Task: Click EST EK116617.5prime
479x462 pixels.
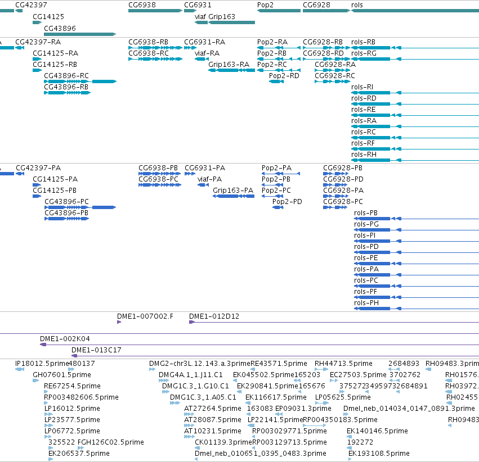Action: click(x=249, y=403)
